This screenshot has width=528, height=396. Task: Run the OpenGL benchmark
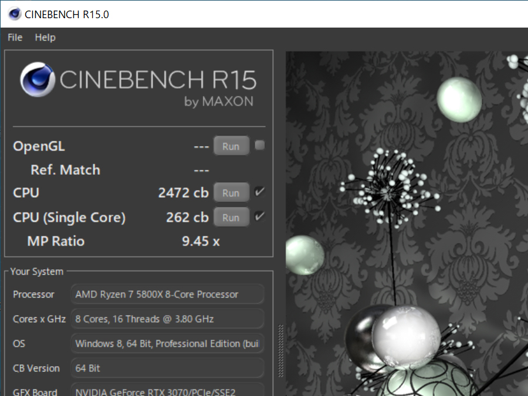point(231,146)
